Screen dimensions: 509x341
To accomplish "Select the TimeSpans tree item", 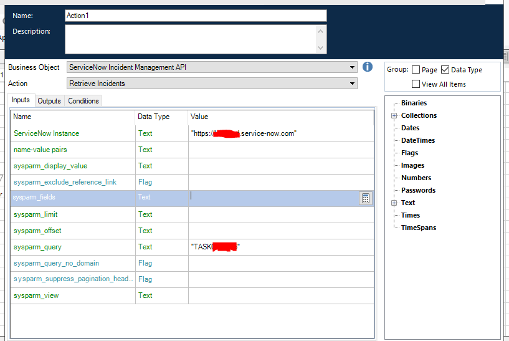I will pyautogui.click(x=419, y=228).
